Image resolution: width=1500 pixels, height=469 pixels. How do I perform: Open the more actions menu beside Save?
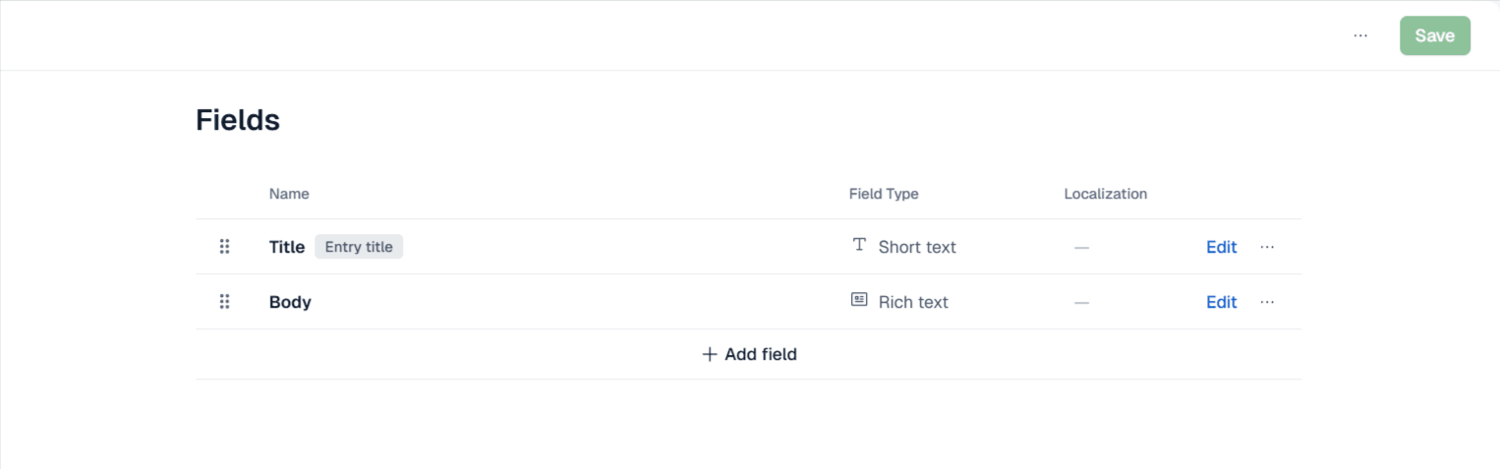pos(1360,35)
